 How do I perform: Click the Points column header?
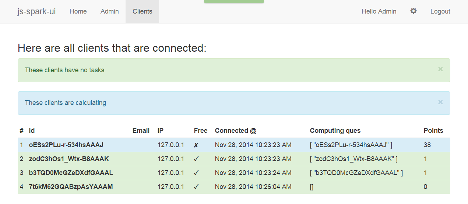(433, 131)
